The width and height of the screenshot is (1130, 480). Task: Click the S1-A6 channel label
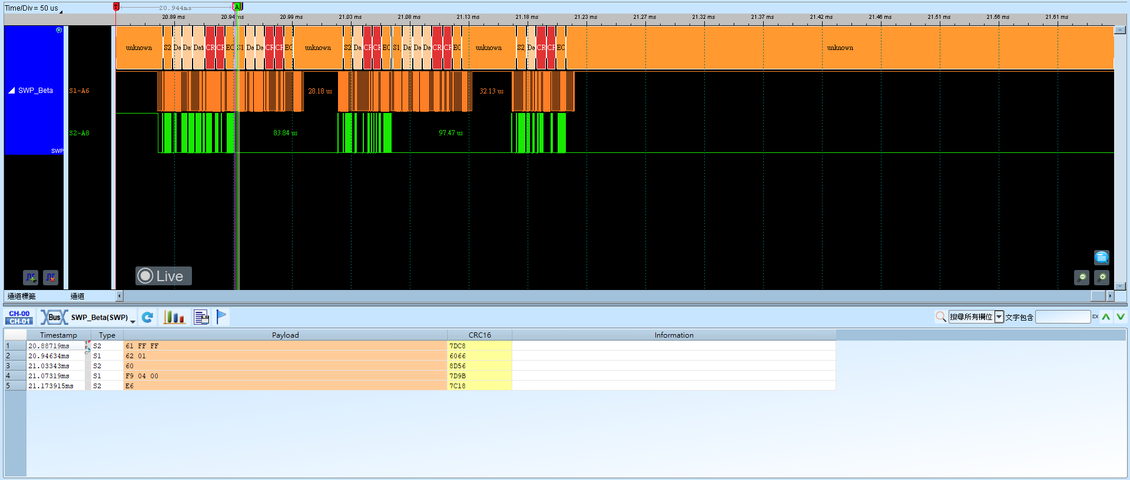click(x=79, y=91)
